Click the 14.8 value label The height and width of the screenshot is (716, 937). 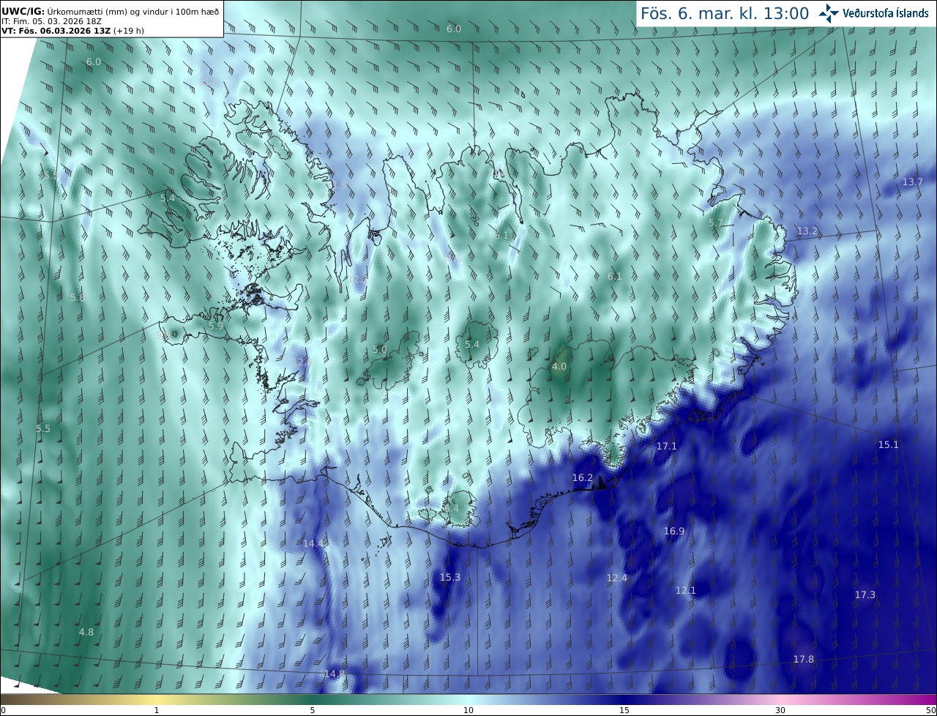[x=334, y=674]
